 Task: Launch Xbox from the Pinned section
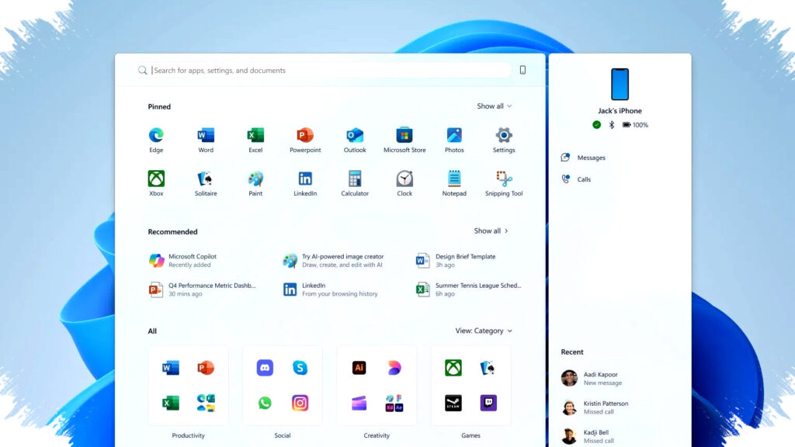[156, 183]
